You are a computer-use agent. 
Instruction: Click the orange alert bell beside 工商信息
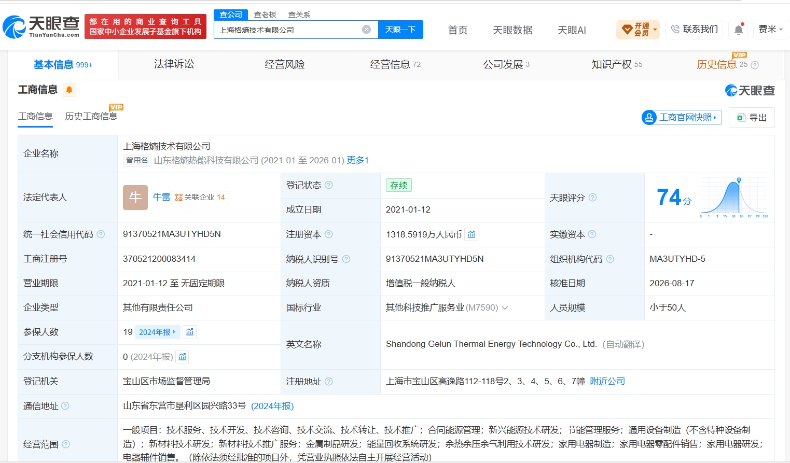coord(69,90)
